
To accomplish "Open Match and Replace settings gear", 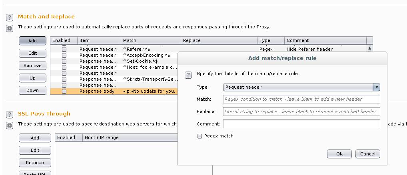I will 10,28.
